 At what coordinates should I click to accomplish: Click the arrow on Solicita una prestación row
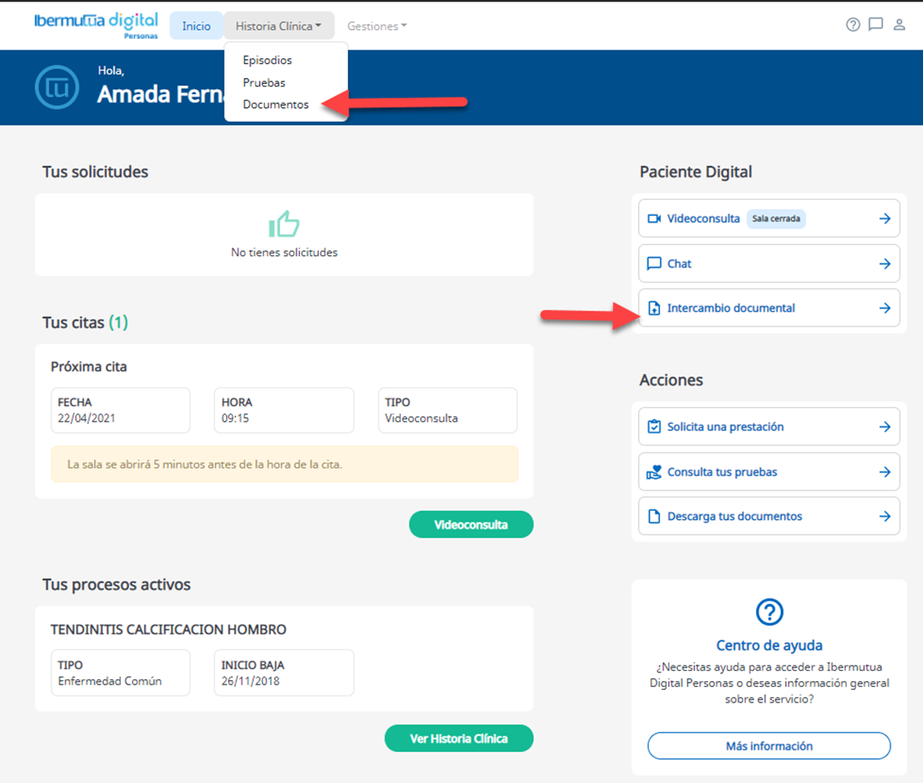pos(884,427)
